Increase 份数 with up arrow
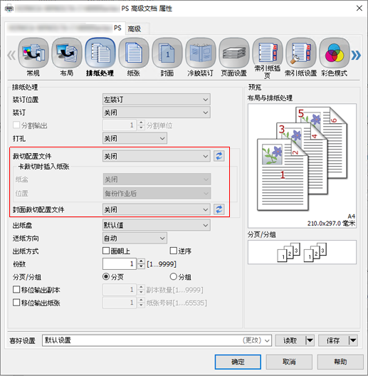 (x=141, y=261)
